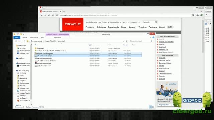Viewport: 214px width, 120px height.
Task: Select the Download folder in file list
Action: coord(40,48)
